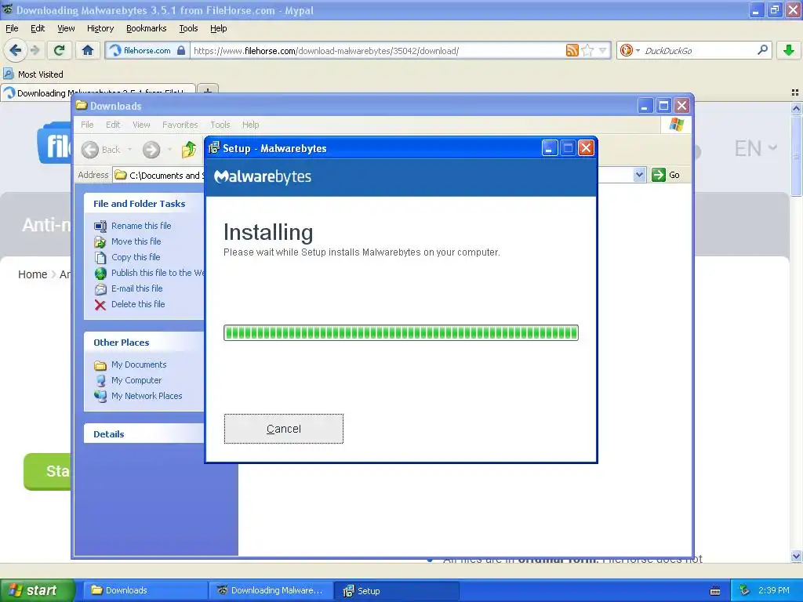Open Downloads address bar dropdown arrow
The height and width of the screenshot is (602, 803).
[639, 175]
